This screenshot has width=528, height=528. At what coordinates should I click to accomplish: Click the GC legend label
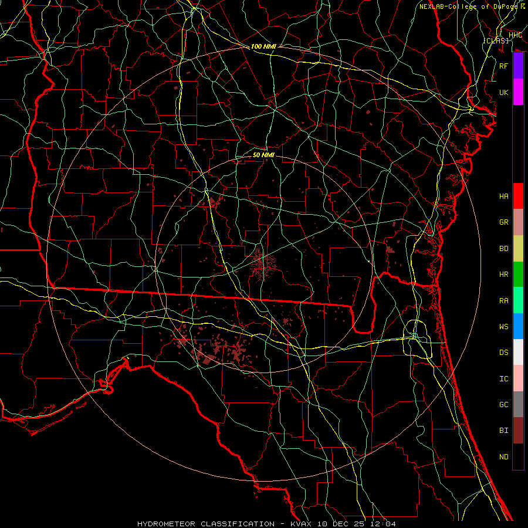tap(504, 405)
